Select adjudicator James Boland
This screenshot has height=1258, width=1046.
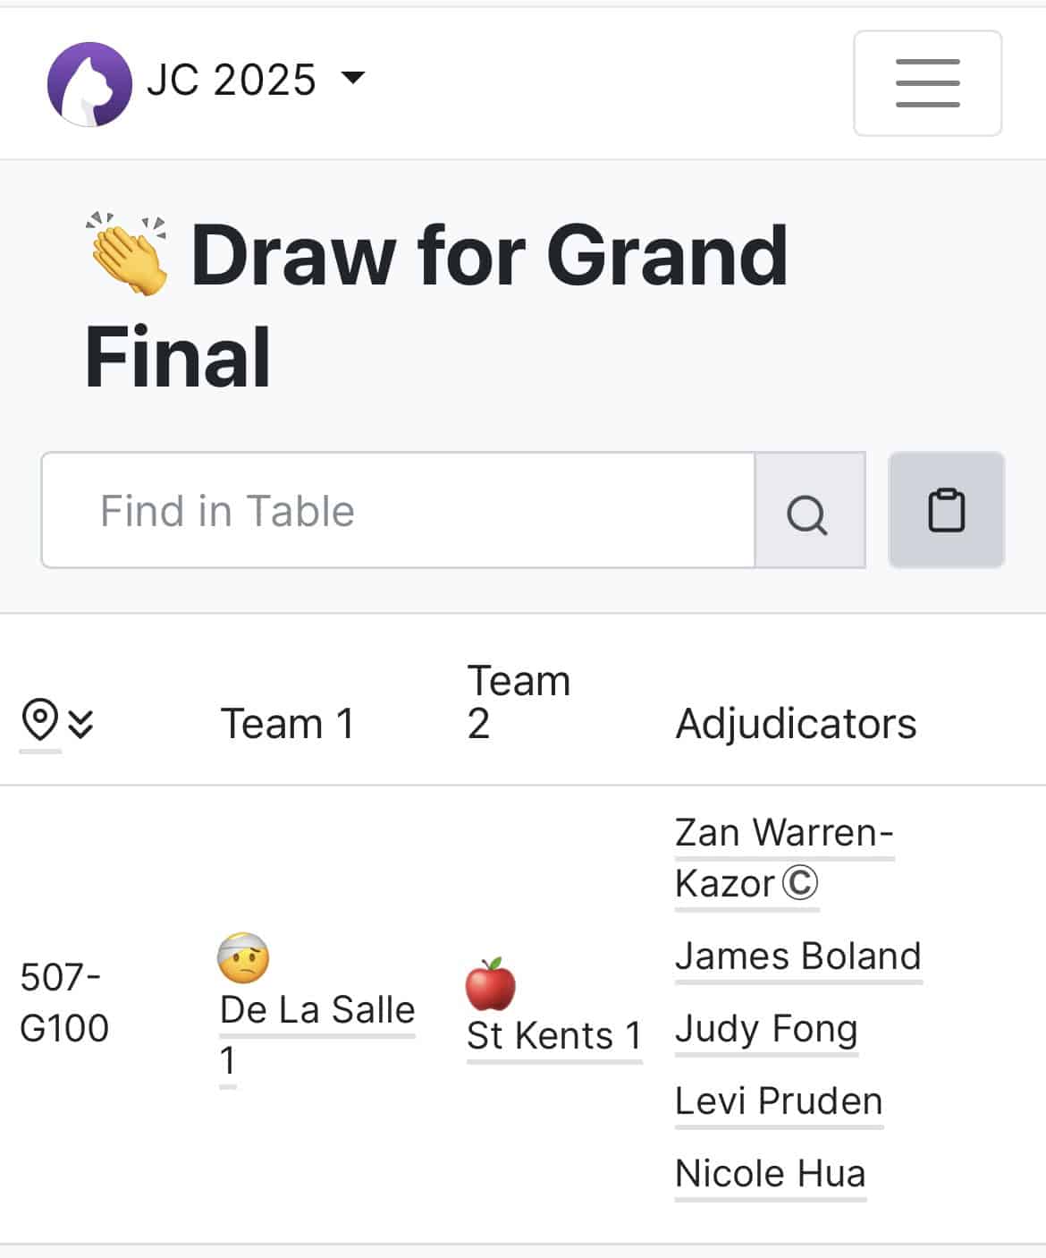pos(798,956)
